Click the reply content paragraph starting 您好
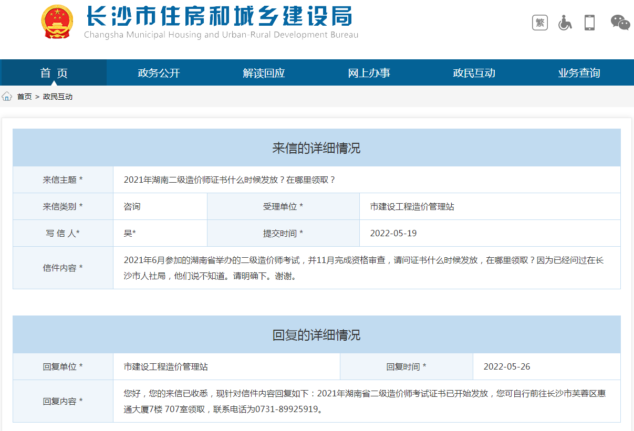This screenshot has width=634, height=431. [x=365, y=401]
